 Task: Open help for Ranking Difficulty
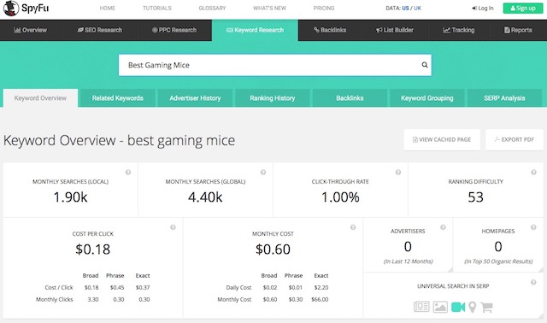point(533,173)
